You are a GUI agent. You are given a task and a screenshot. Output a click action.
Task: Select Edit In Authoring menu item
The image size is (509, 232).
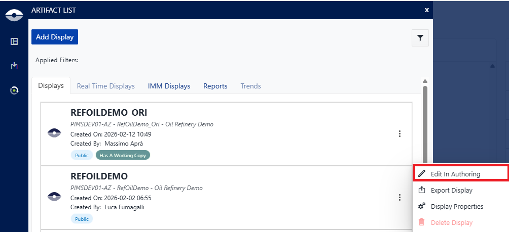click(455, 174)
